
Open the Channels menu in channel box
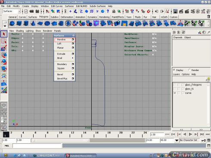pos(177,37)
